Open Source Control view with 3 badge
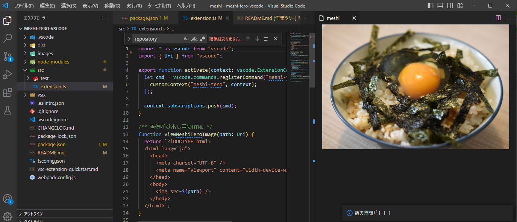The height and width of the screenshot is (222, 517). 8,56
